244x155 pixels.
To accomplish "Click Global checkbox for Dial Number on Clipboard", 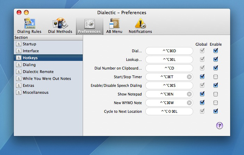I will coord(202,68).
